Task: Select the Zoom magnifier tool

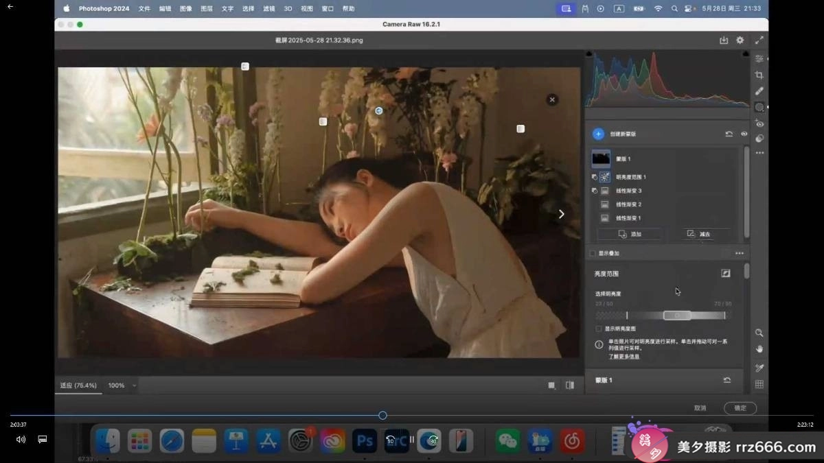Action: click(x=759, y=333)
